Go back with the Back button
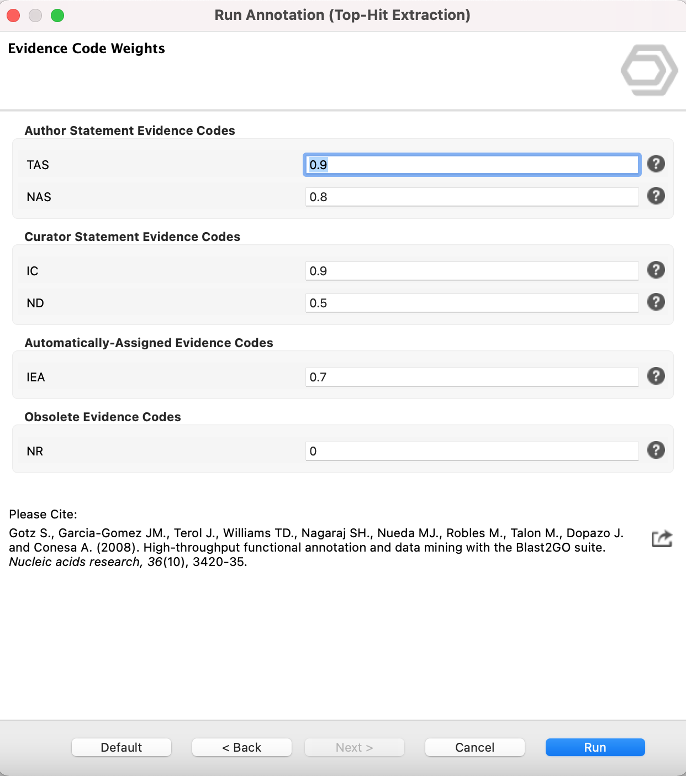The width and height of the screenshot is (686, 776). [241, 747]
